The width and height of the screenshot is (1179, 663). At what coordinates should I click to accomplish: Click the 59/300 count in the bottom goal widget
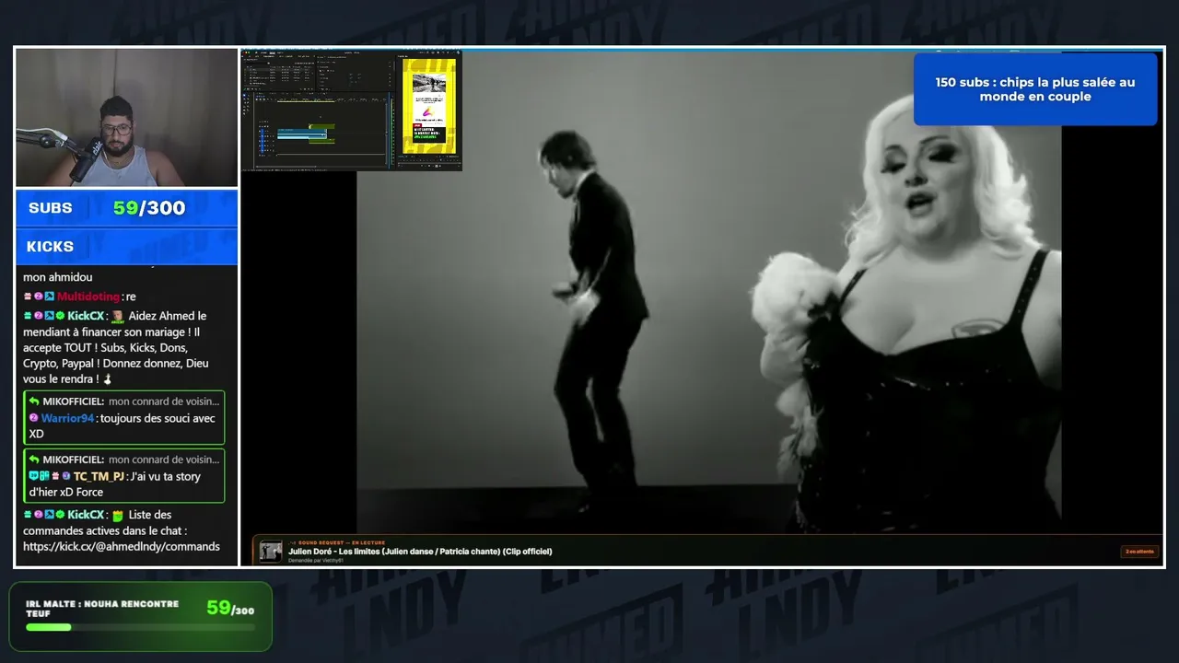[x=230, y=608]
